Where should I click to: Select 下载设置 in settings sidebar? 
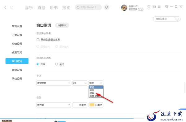pyautogui.click(x=17, y=35)
